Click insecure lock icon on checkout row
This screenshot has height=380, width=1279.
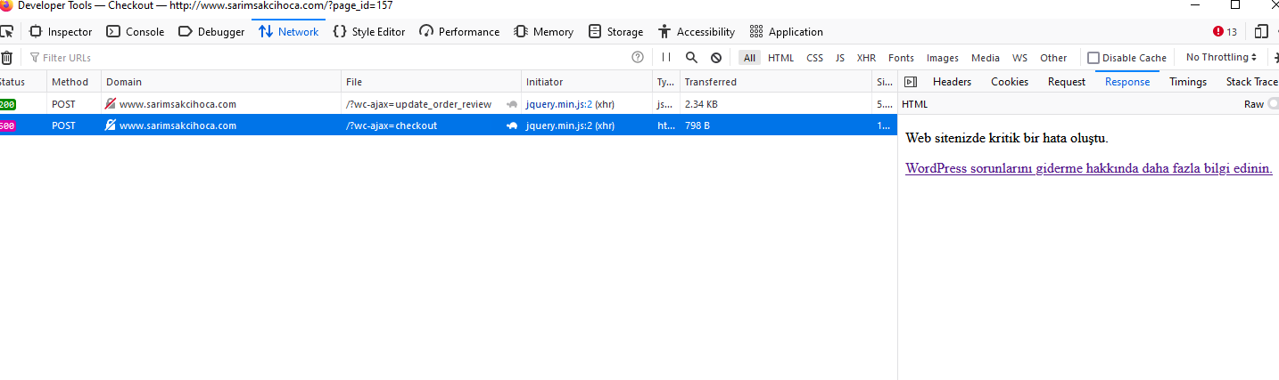point(111,125)
